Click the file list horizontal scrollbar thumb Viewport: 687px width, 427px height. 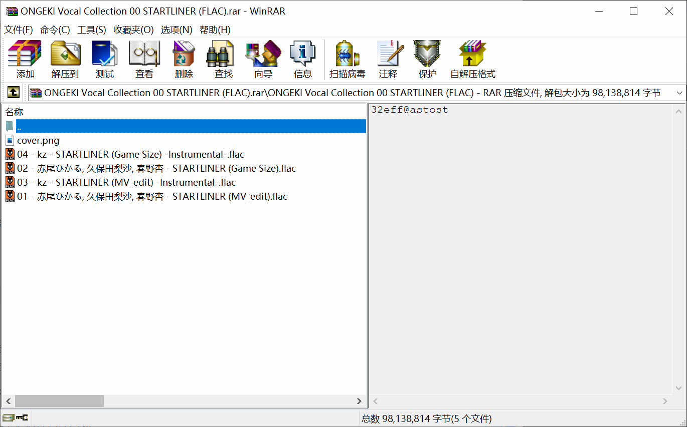pos(59,401)
